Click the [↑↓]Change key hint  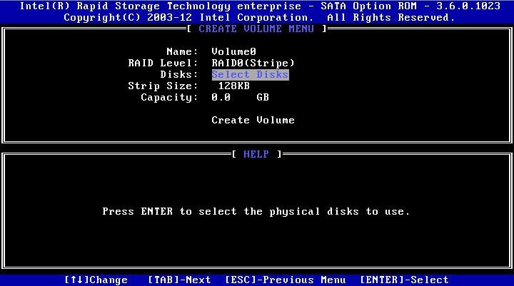pos(96,280)
